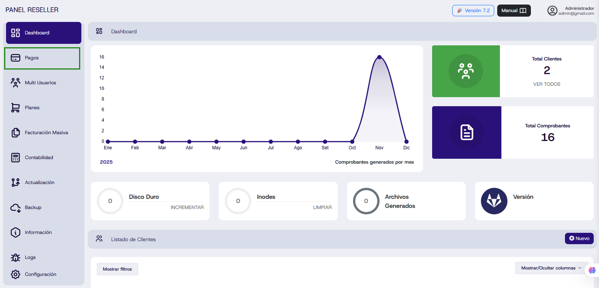
Task: Go to Actualización in the sidebar
Action: pyautogui.click(x=39, y=183)
